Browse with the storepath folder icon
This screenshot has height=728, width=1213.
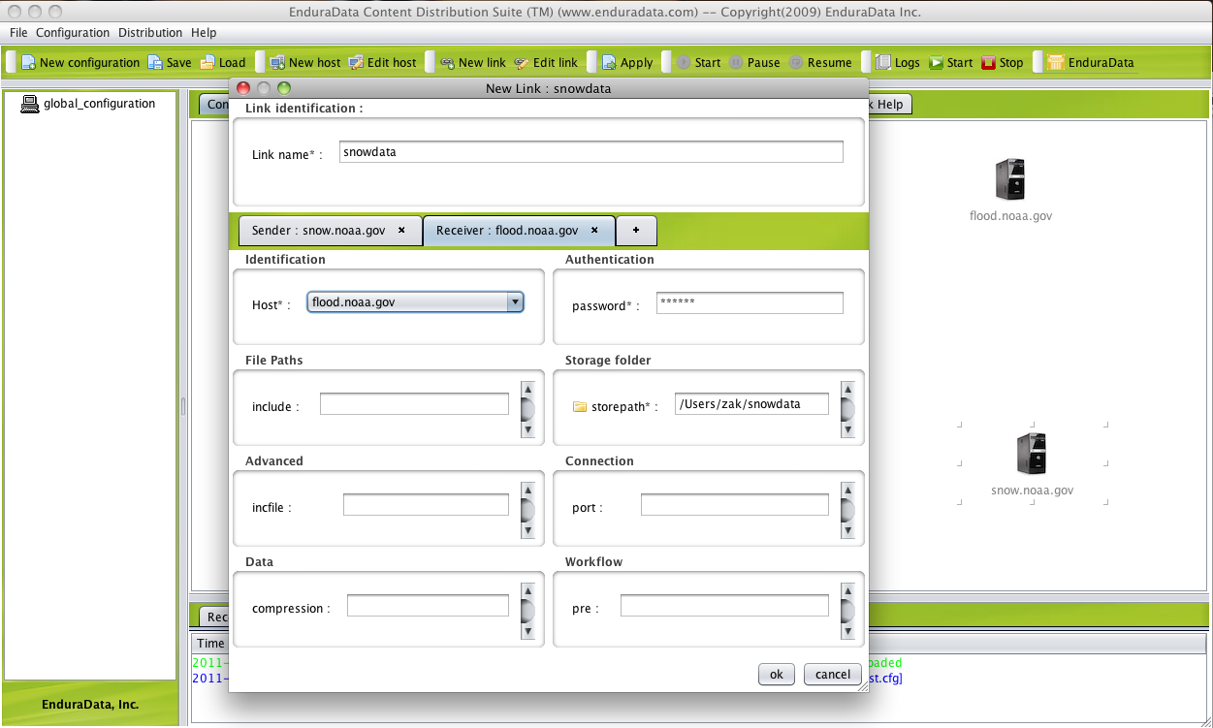580,406
